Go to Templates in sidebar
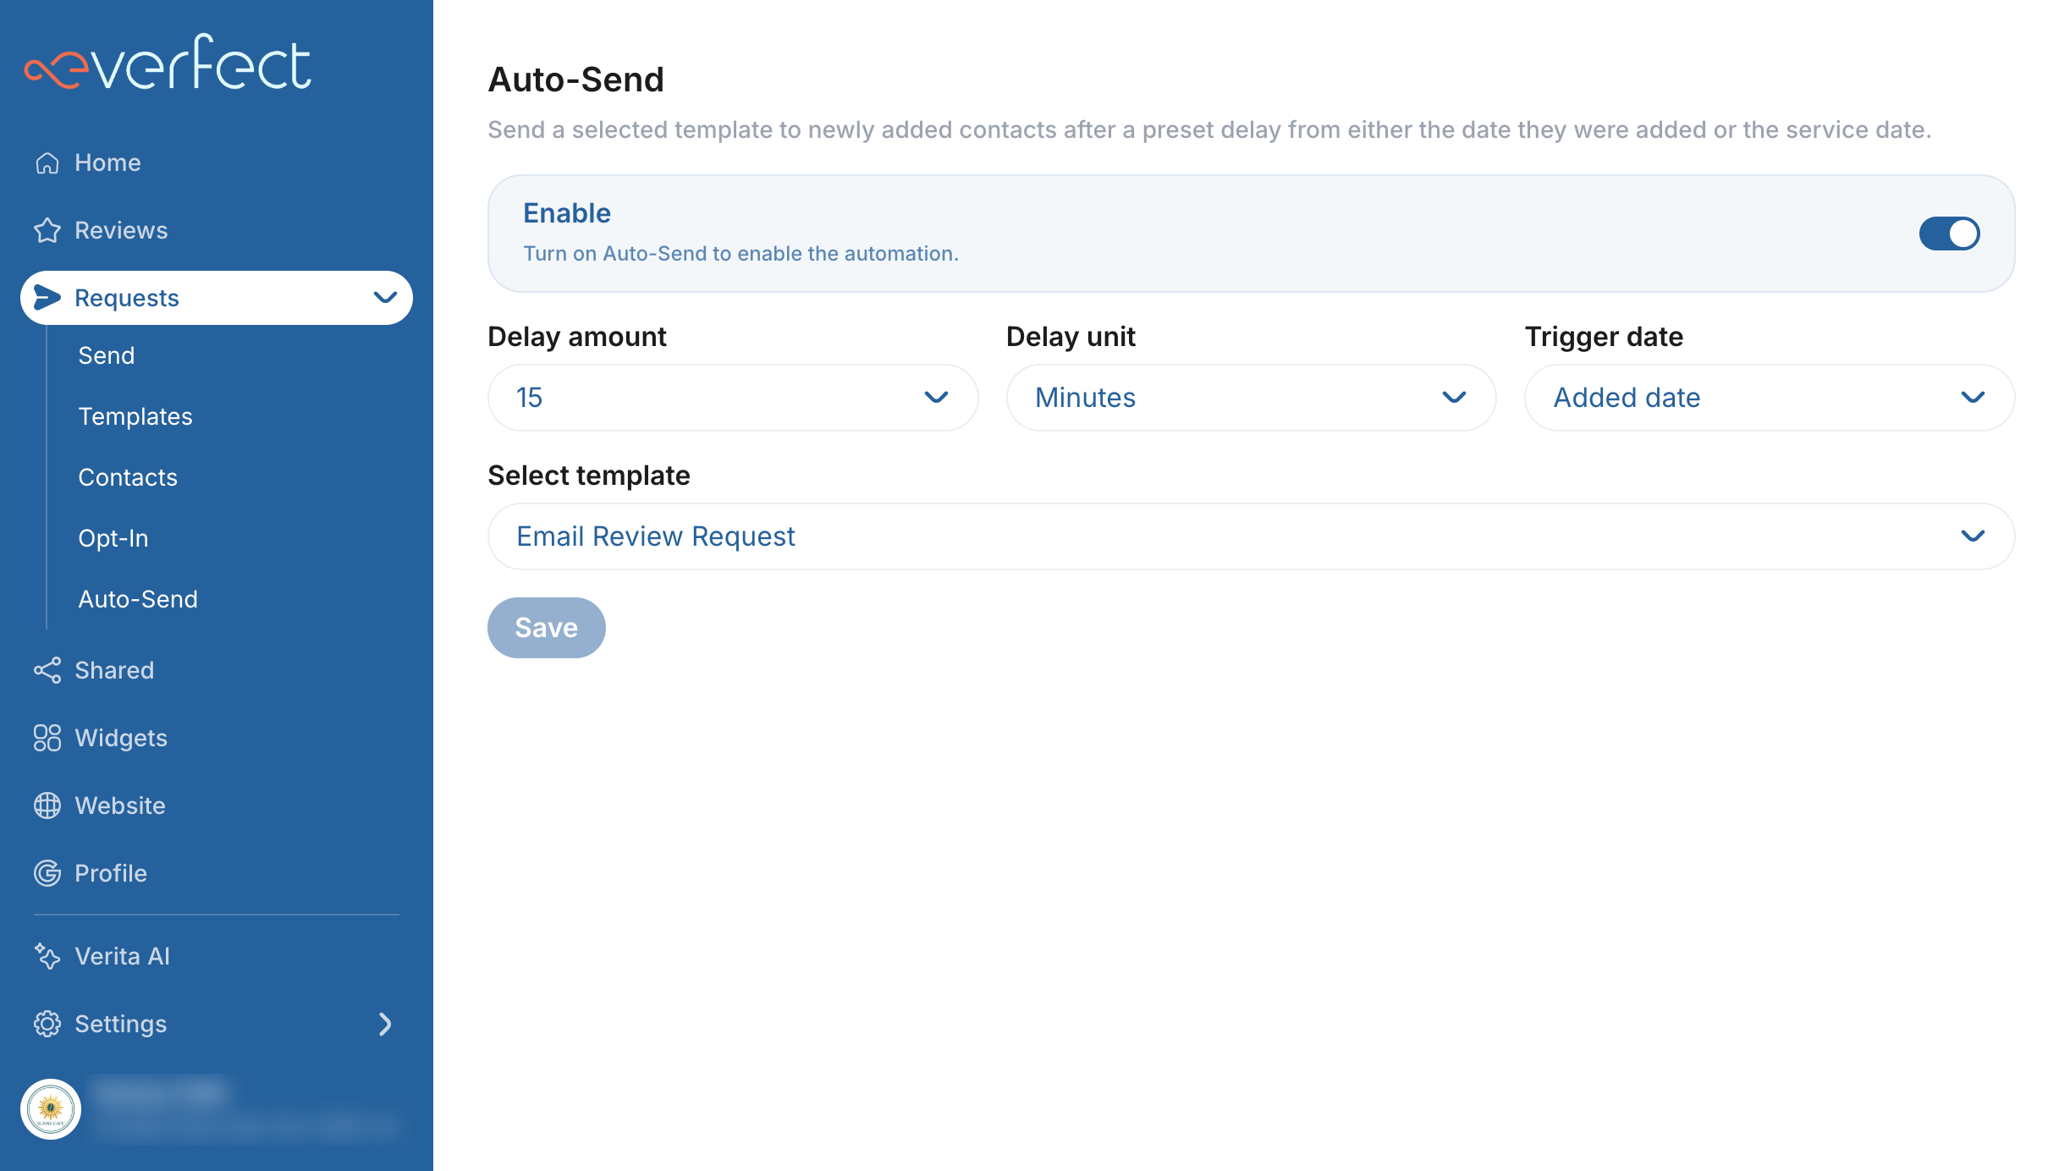The width and height of the screenshot is (2070, 1171). click(135, 416)
